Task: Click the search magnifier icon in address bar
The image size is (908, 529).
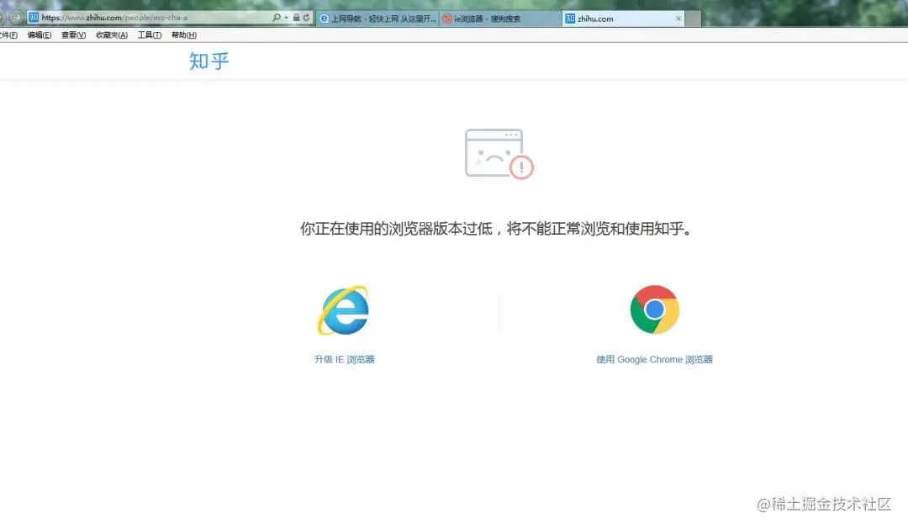Action: pyautogui.click(x=277, y=18)
